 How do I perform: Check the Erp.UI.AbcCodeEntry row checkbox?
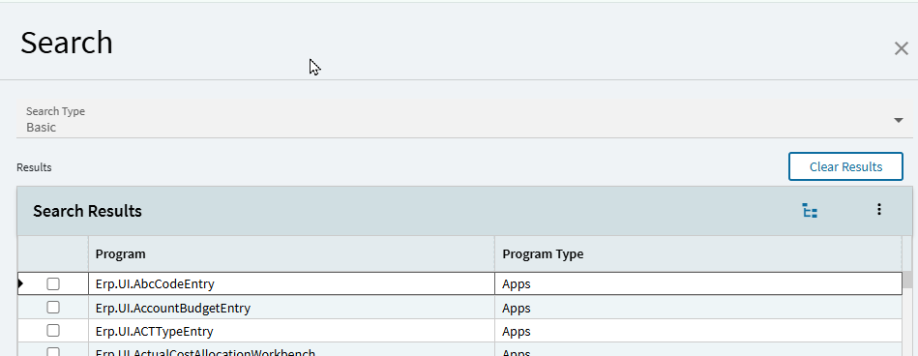pos(53,284)
